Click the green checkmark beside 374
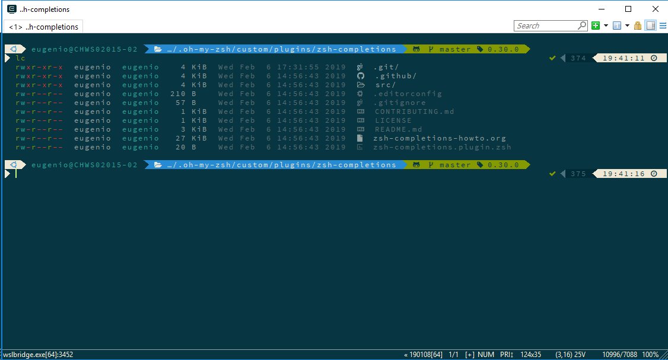Viewport: 668px width, 360px height. point(552,58)
